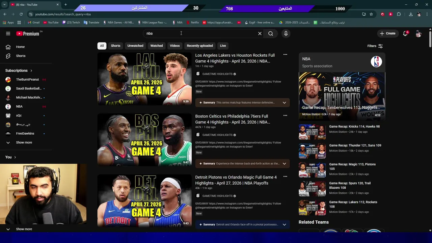Select the Videos filter chip
Screen dimensions: 432x243
[x=175, y=46]
